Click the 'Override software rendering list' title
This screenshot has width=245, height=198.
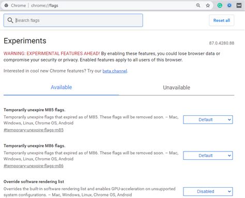click(34, 181)
